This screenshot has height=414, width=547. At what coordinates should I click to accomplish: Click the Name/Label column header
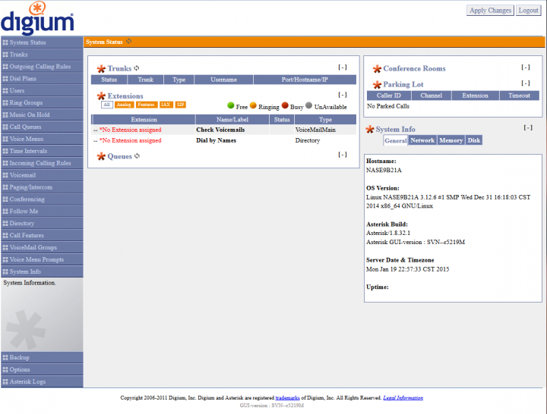232,120
